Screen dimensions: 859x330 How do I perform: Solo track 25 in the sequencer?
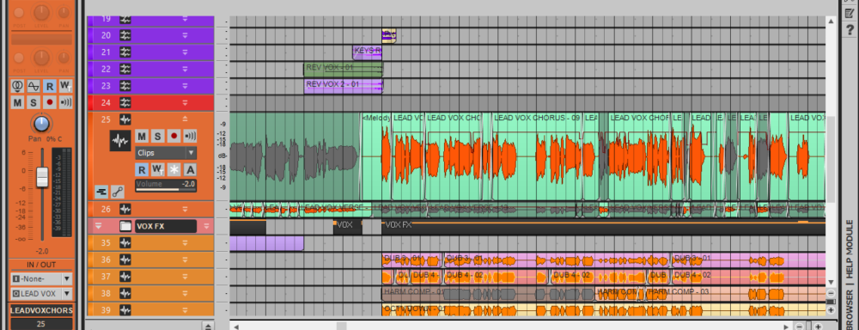(157, 136)
